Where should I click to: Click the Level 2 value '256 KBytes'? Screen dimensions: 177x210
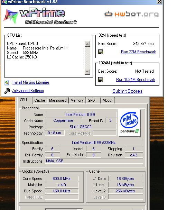[x=125, y=191]
